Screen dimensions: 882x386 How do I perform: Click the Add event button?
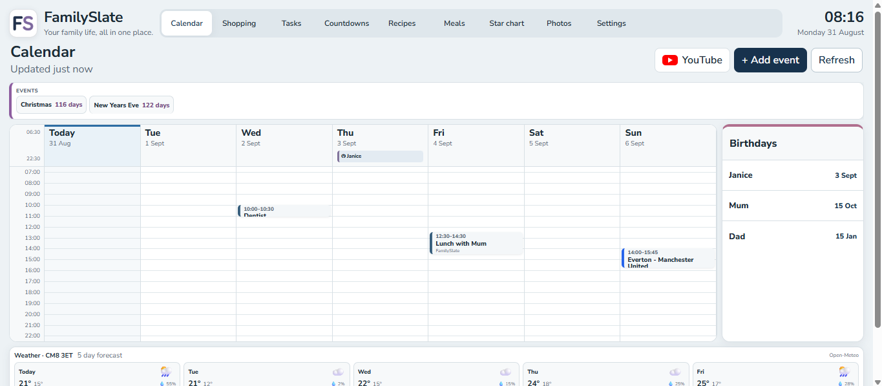coord(770,60)
